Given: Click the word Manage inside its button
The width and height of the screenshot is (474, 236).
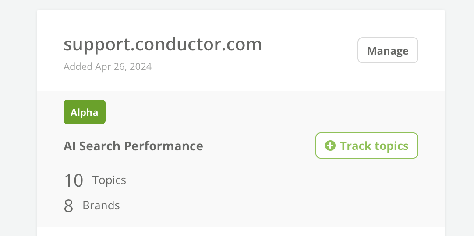Looking at the screenshot, I should 388,51.
